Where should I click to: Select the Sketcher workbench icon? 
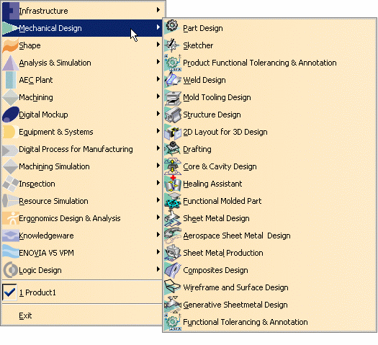[172, 45]
